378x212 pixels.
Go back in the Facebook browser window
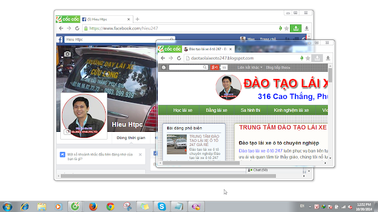[61, 28]
